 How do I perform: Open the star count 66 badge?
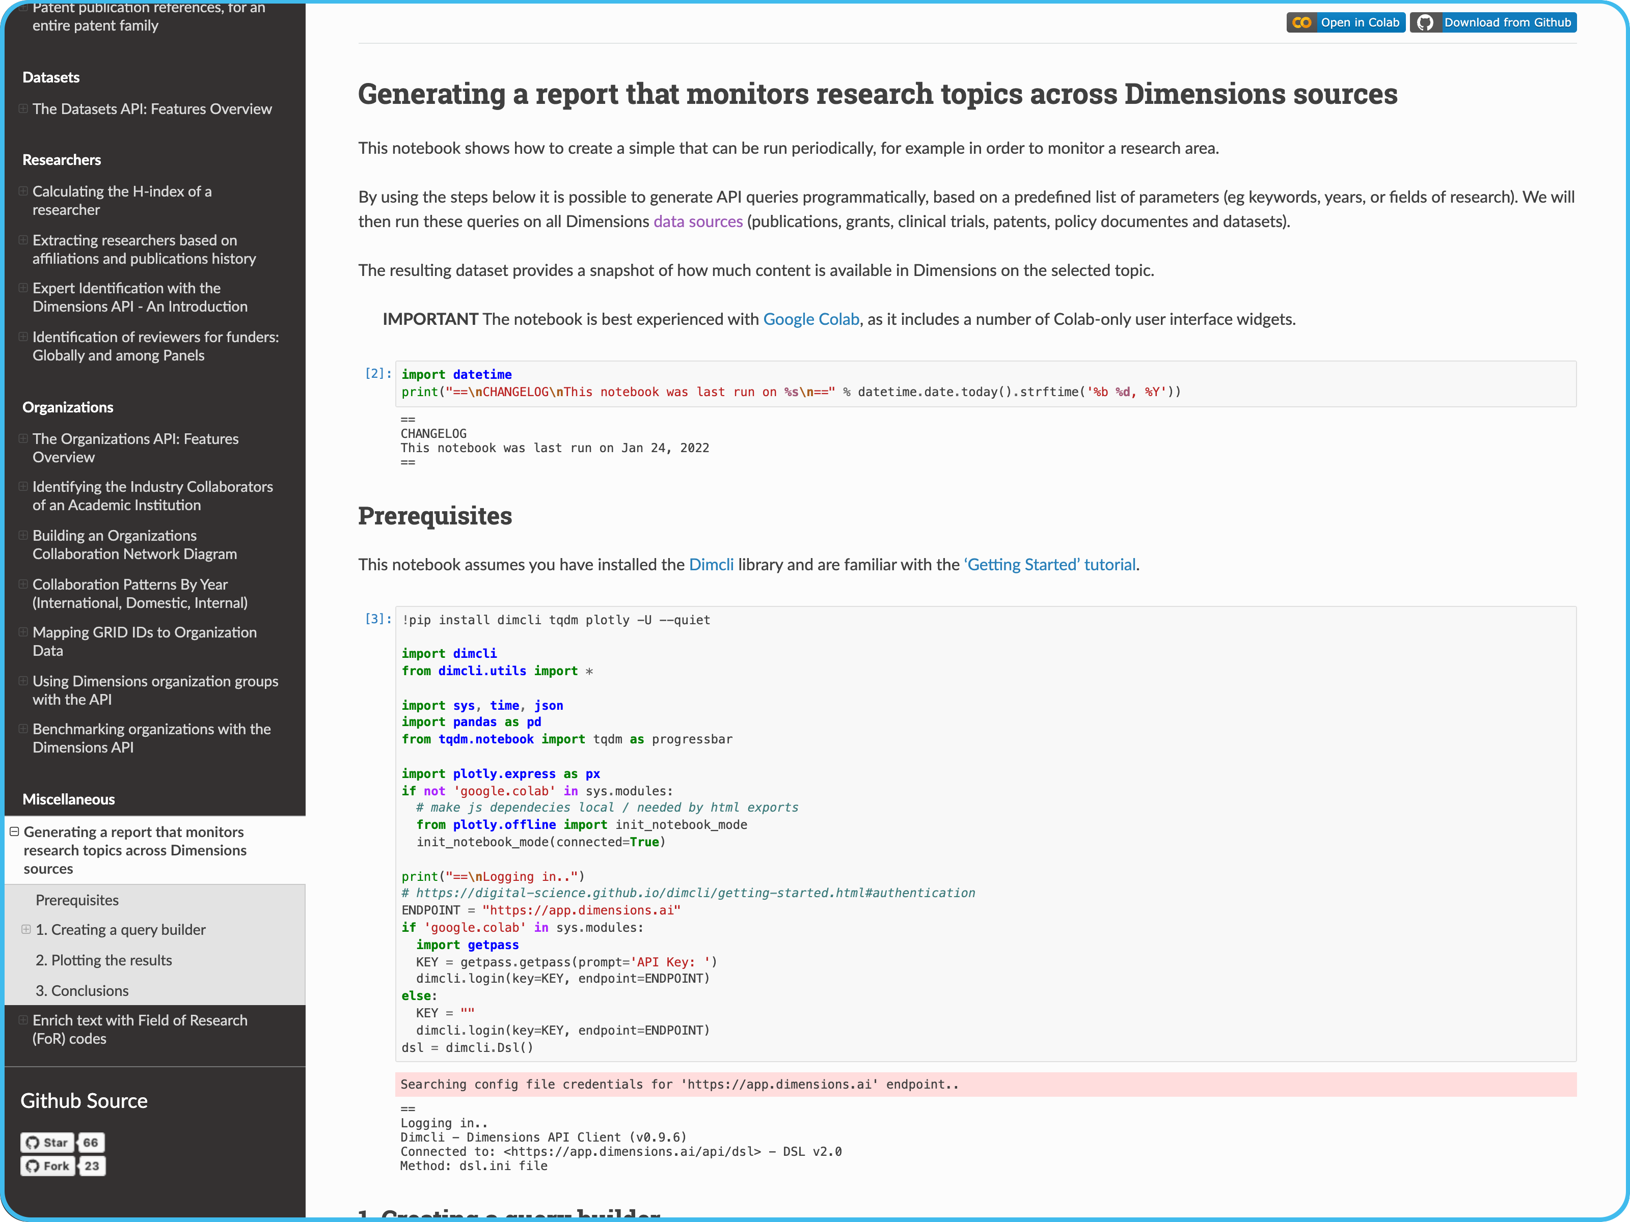(91, 1143)
